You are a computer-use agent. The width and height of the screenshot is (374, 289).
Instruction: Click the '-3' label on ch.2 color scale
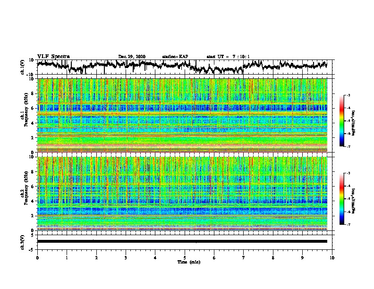(x=348, y=173)
